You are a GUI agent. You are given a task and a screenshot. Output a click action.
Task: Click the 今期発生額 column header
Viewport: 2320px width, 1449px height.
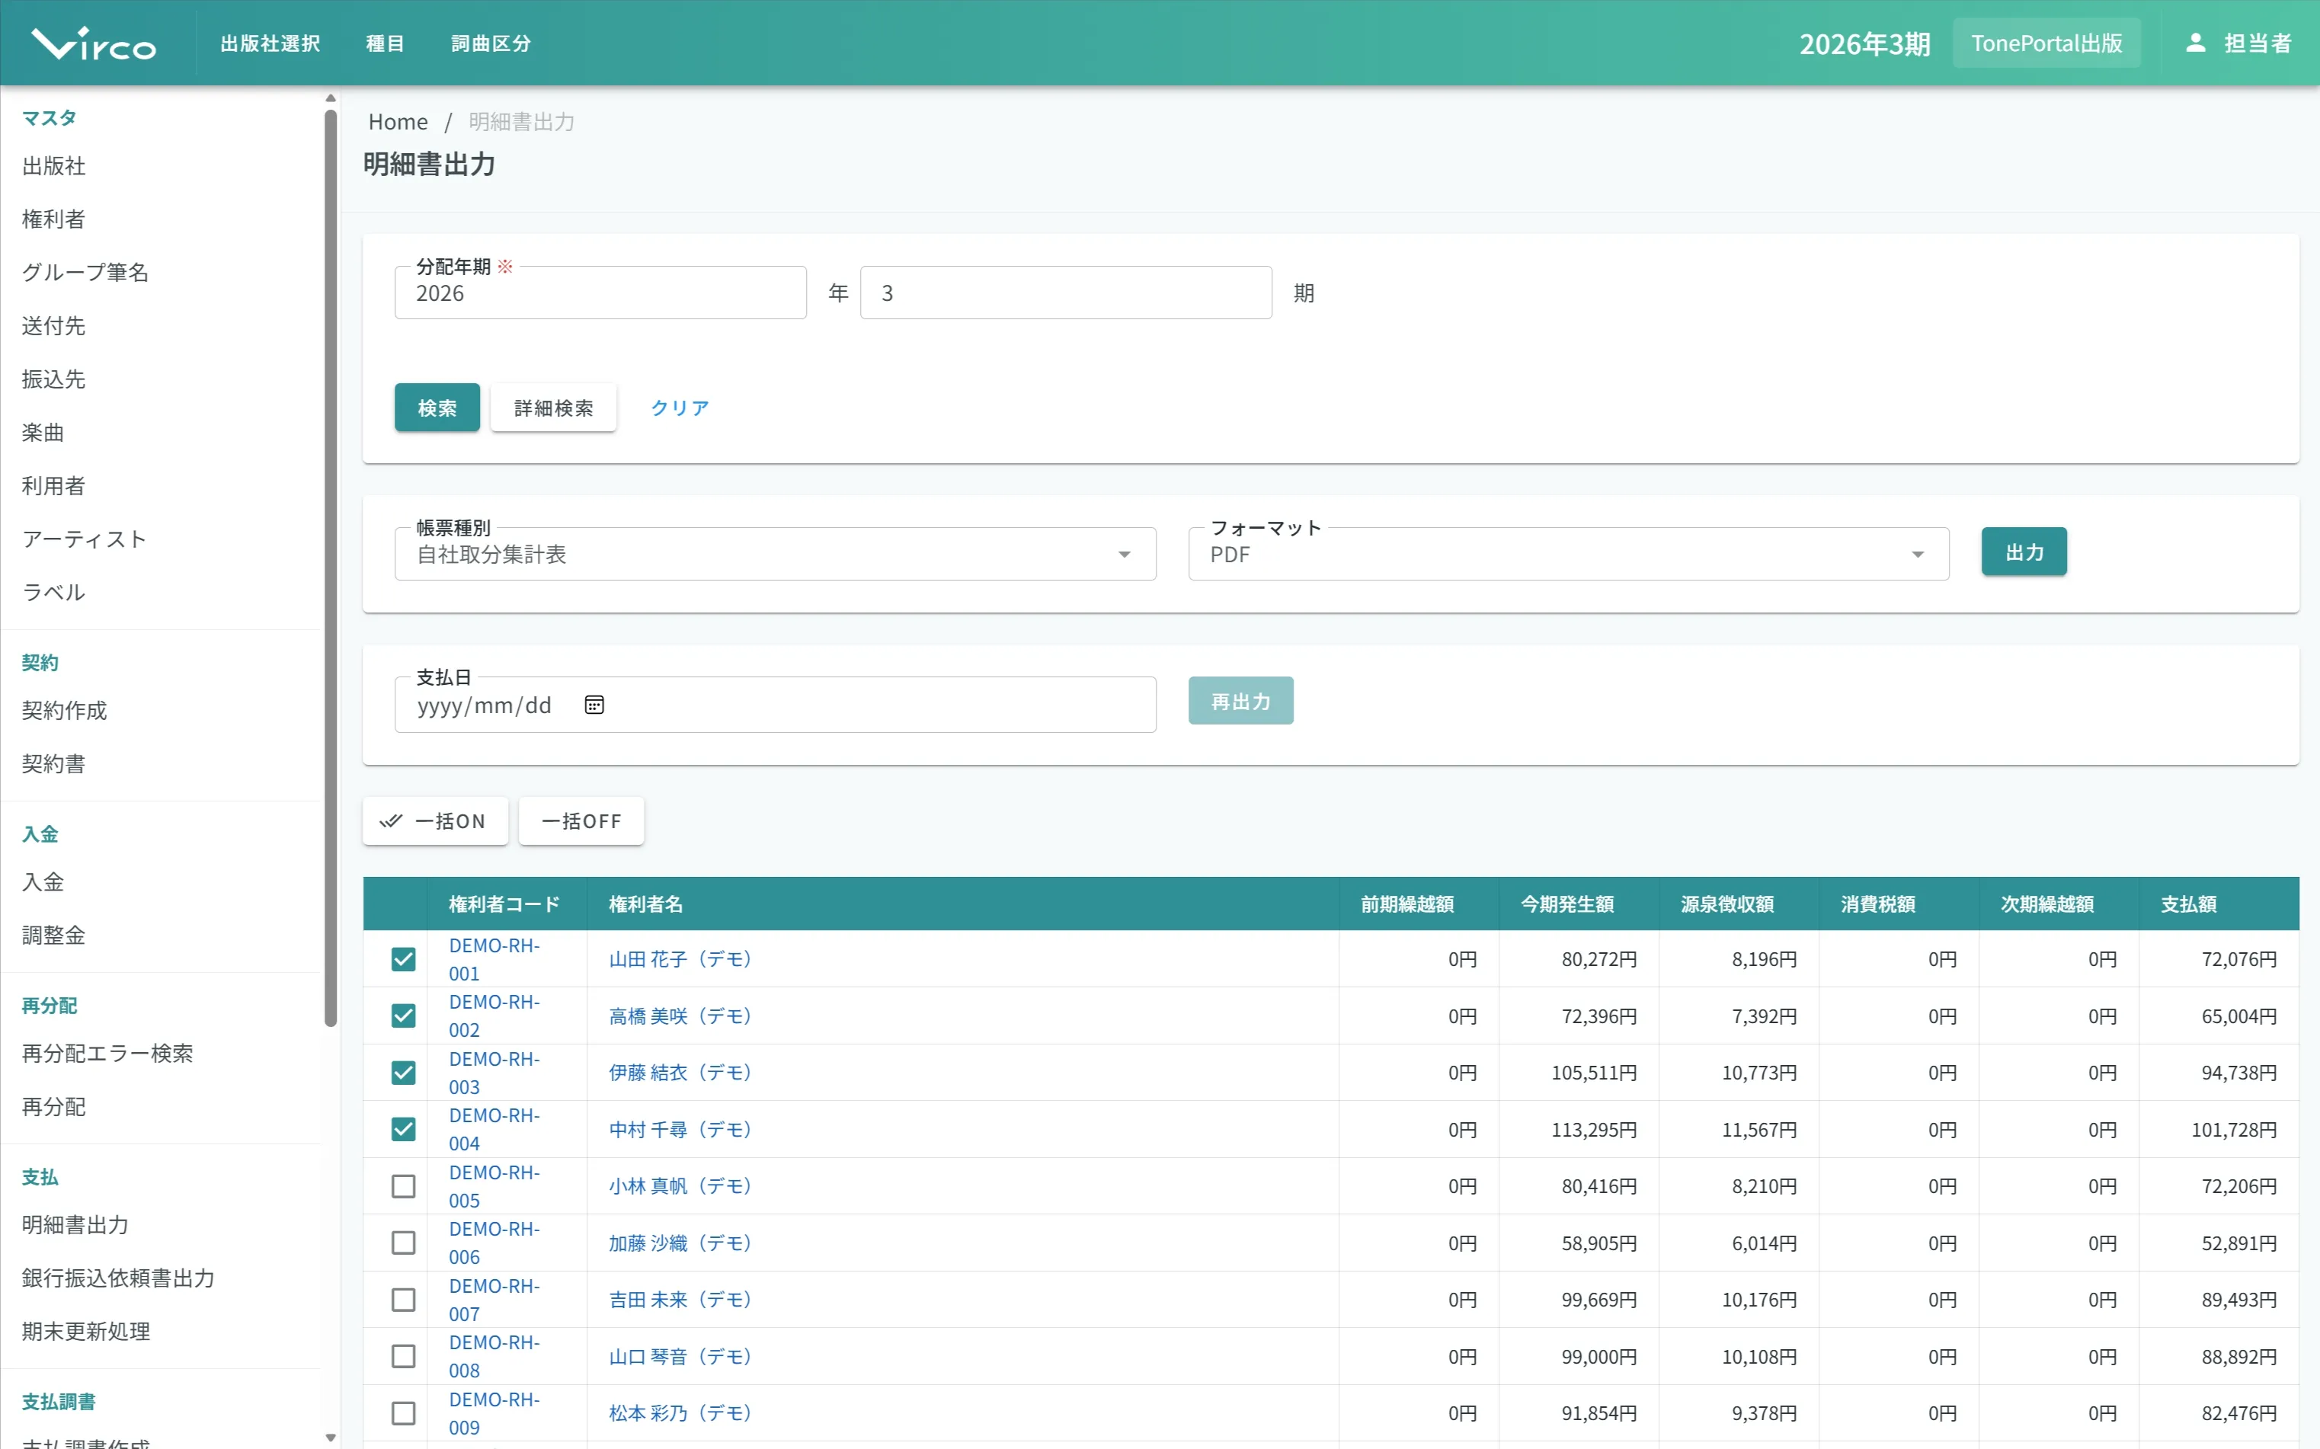1579,904
